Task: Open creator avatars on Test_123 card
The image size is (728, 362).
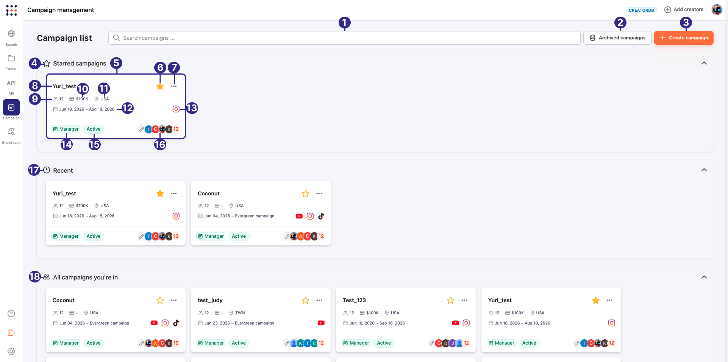Action: point(453,343)
